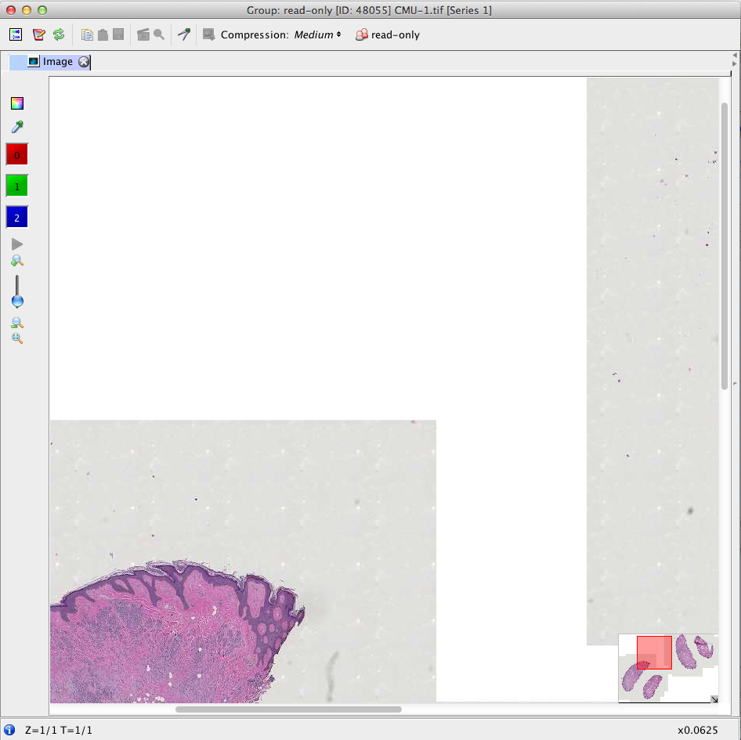Image resolution: width=741 pixels, height=740 pixels.
Task: Click the read-only group label
Action: [x=396, y=35]
